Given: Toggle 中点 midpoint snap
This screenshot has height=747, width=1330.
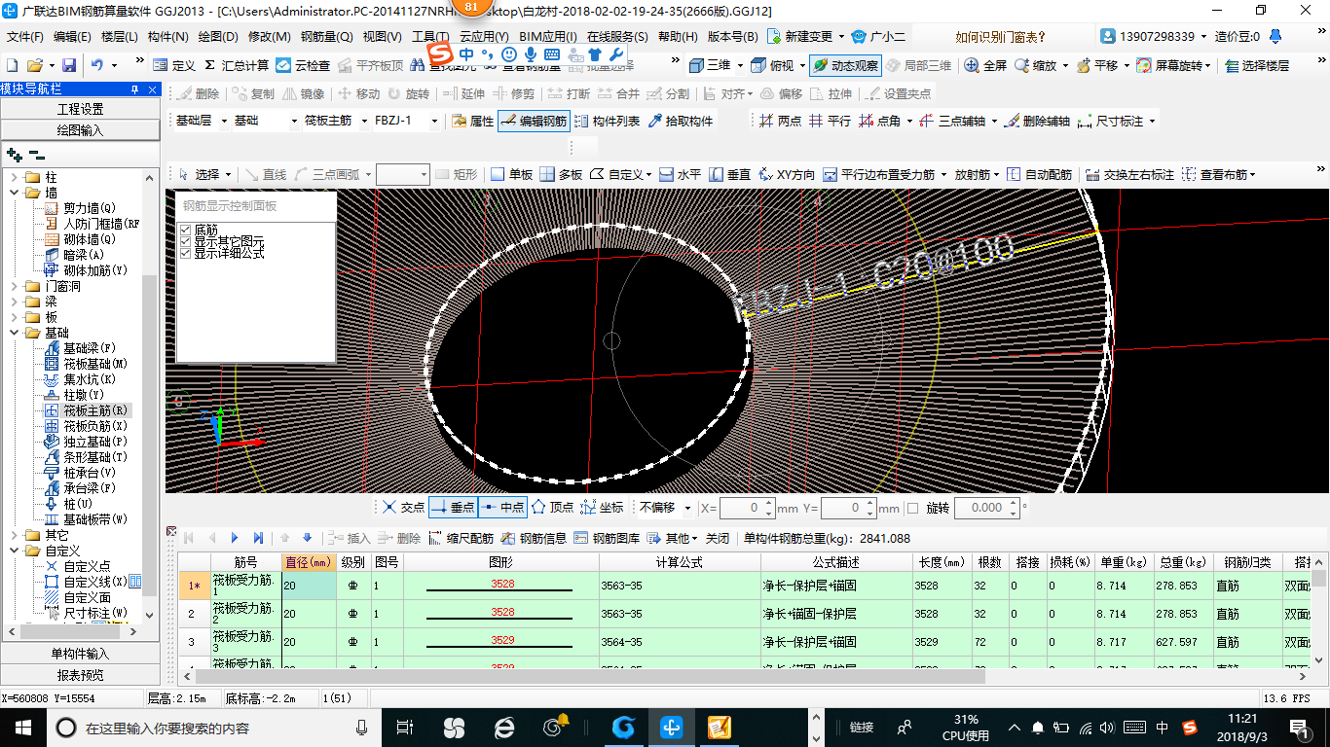Looking at the screenshot, I should (502, 508).
